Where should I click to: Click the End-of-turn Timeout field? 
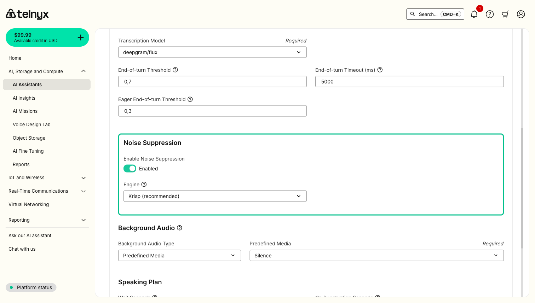tap(409, 82)
